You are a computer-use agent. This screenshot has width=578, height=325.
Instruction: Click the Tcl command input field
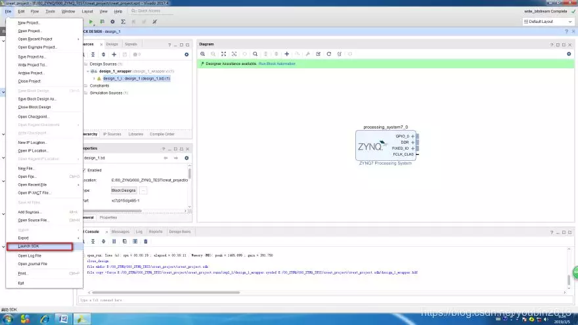click(326, 300)
